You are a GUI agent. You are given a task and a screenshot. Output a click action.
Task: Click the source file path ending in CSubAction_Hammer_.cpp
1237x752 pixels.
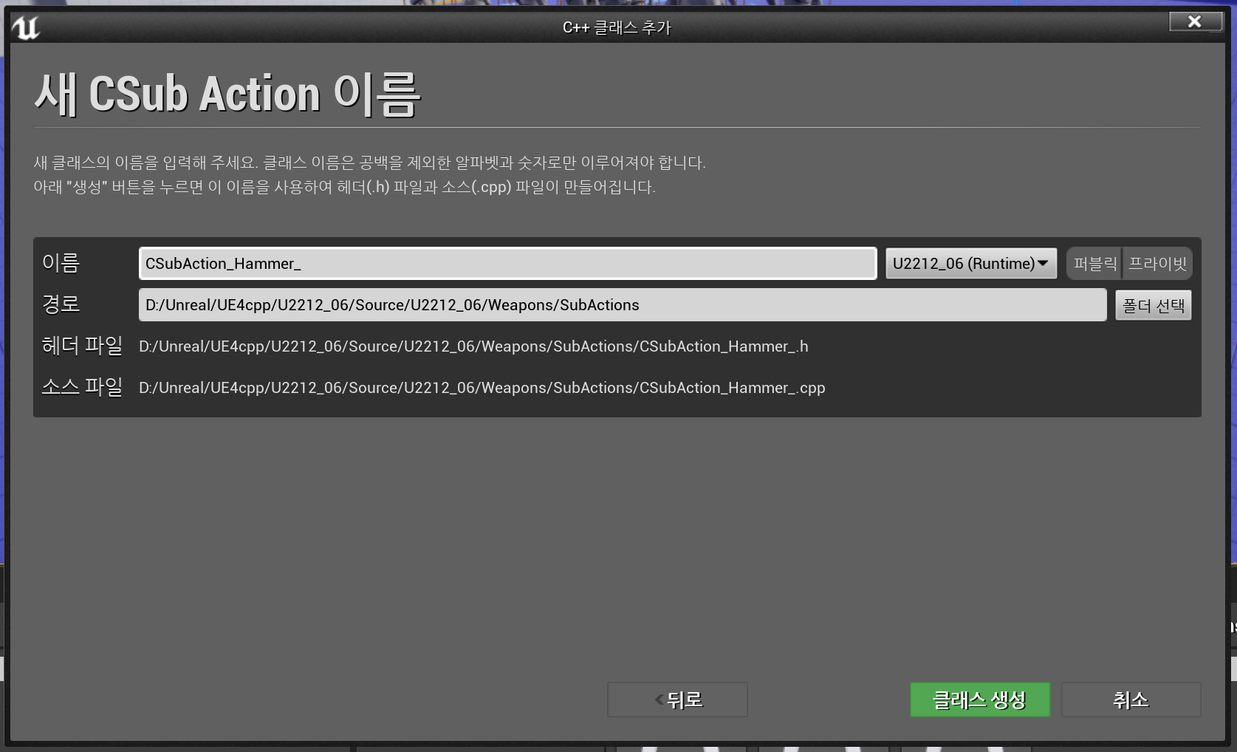482,388
